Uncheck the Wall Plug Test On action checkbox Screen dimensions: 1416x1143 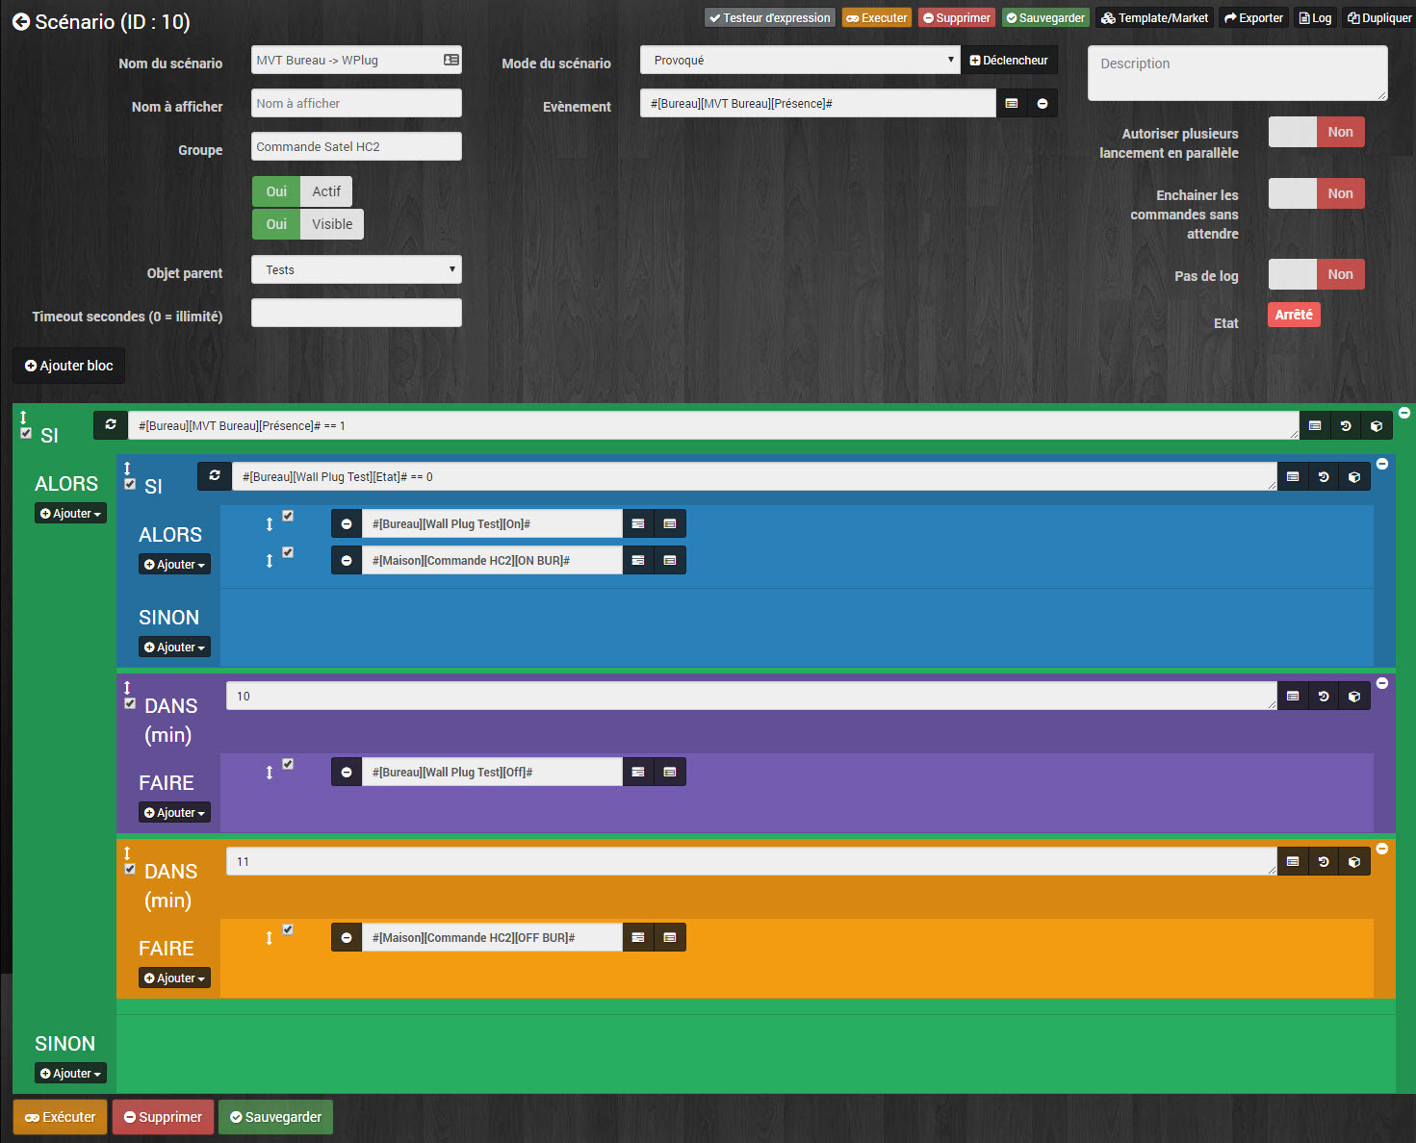tap(288, 516)
